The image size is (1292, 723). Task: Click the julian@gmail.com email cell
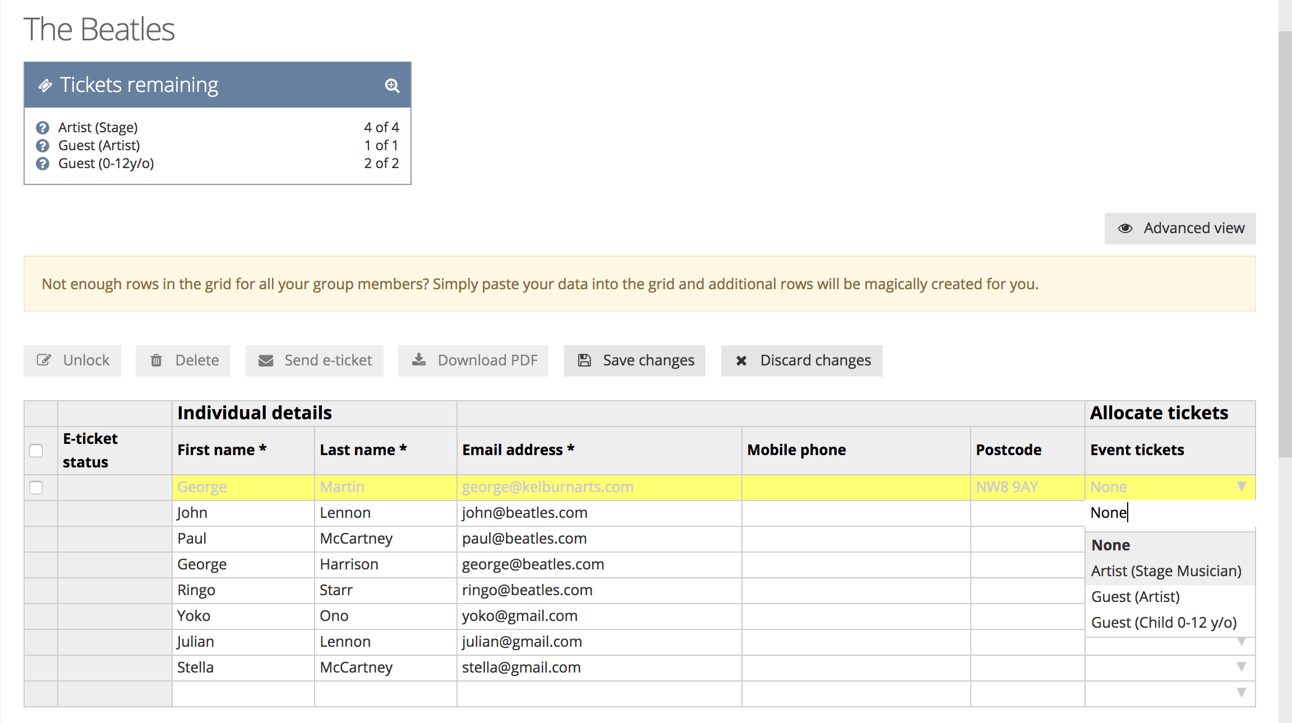599,642
